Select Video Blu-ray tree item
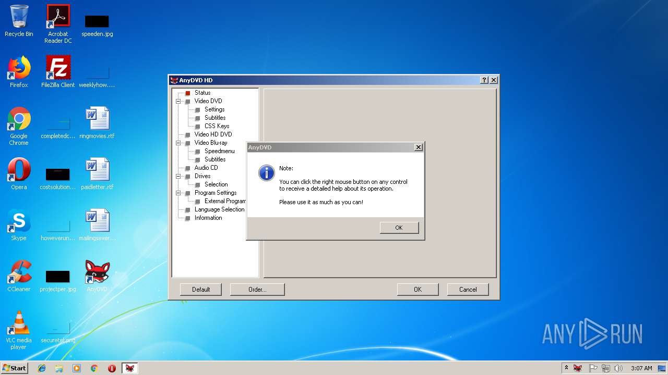 point(211,143)
